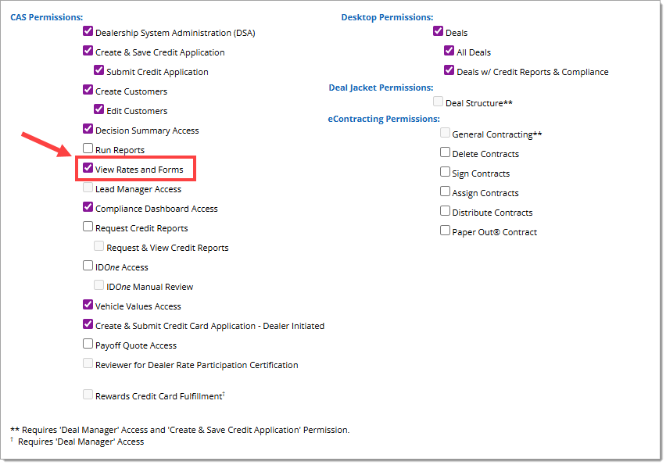Uncheck Decision Summary Access
Screen dimensions: 666x465
[88, 131]
